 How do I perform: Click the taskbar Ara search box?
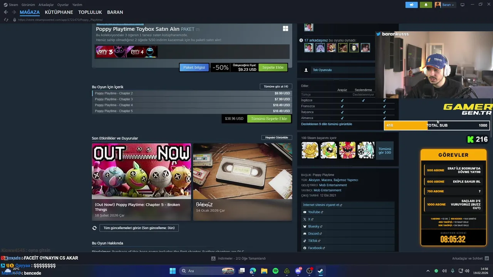pos(208,271)
